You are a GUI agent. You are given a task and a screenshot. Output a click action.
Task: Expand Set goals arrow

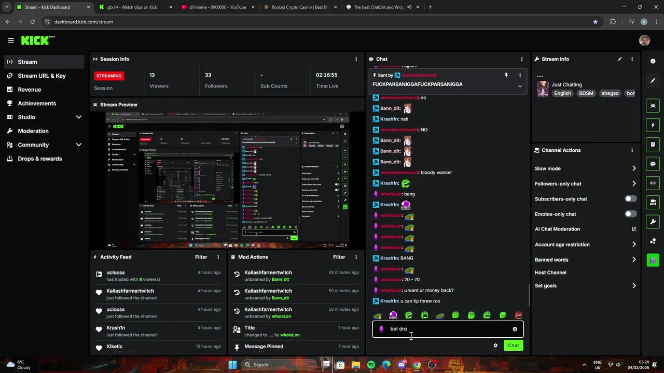pos(634,285)
